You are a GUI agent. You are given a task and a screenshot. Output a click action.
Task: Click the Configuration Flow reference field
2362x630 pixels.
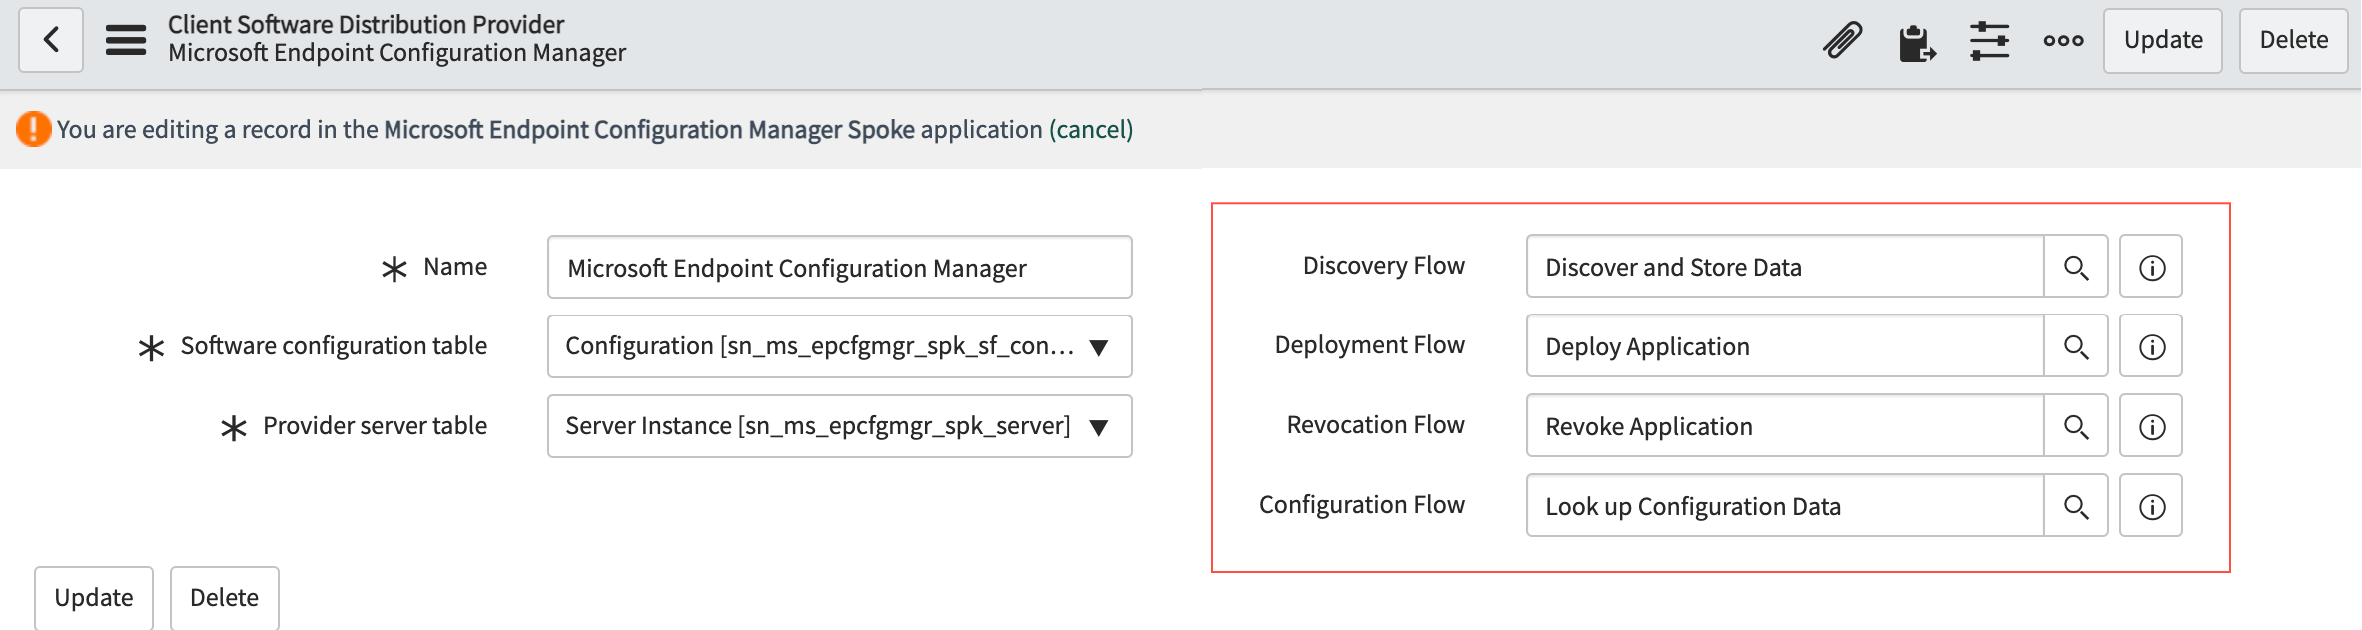1785,505
